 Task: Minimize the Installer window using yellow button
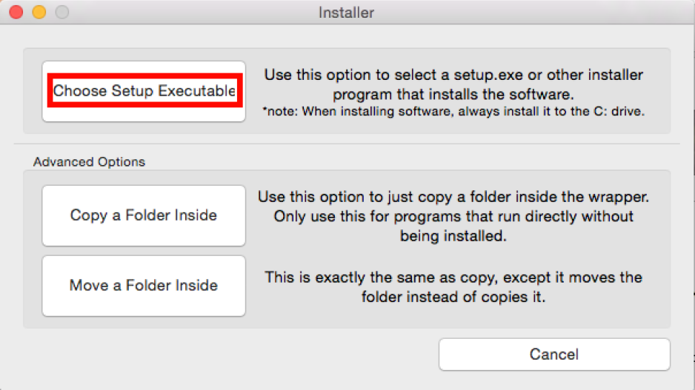39,12
